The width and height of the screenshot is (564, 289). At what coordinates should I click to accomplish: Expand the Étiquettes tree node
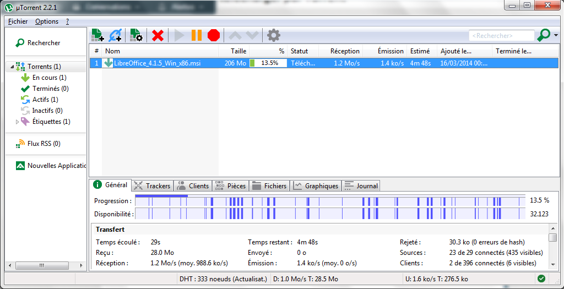17,122
